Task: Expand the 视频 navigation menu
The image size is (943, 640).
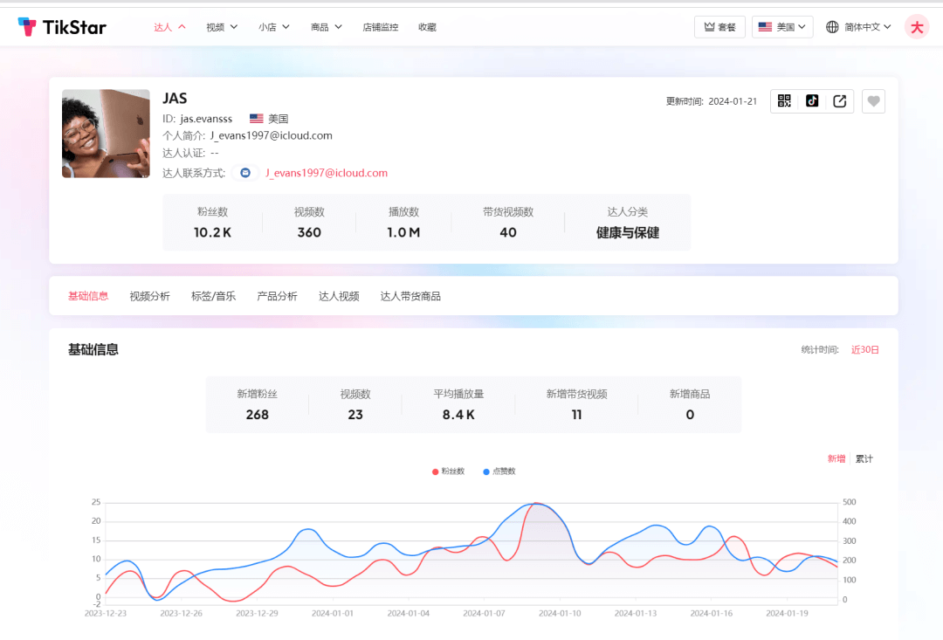Action: pos(222,27)
